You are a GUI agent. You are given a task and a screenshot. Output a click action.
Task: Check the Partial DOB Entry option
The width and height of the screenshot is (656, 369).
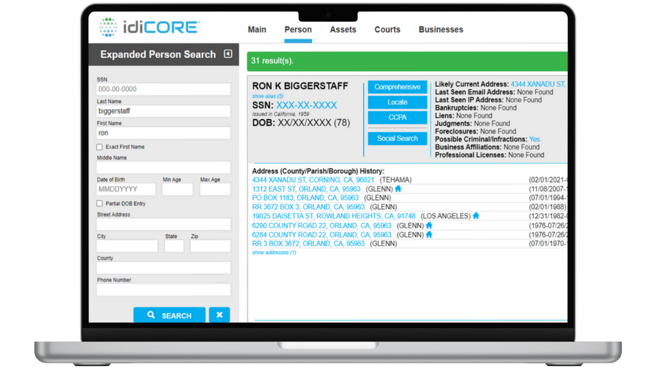tap(99, 204)
